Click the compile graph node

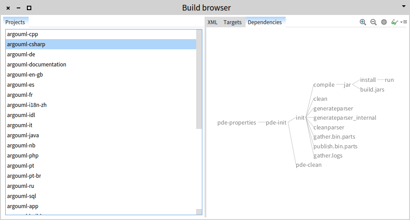click(324, 85)
